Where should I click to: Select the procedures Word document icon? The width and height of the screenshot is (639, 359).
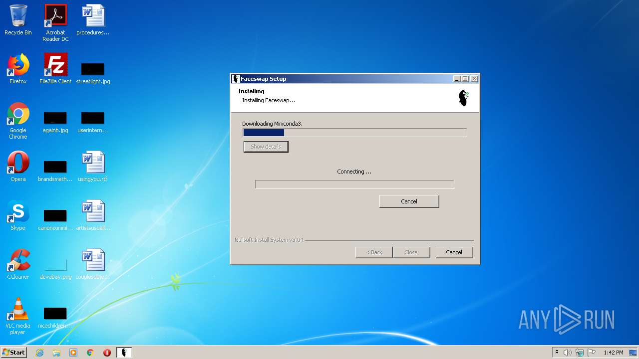[93, 20]
